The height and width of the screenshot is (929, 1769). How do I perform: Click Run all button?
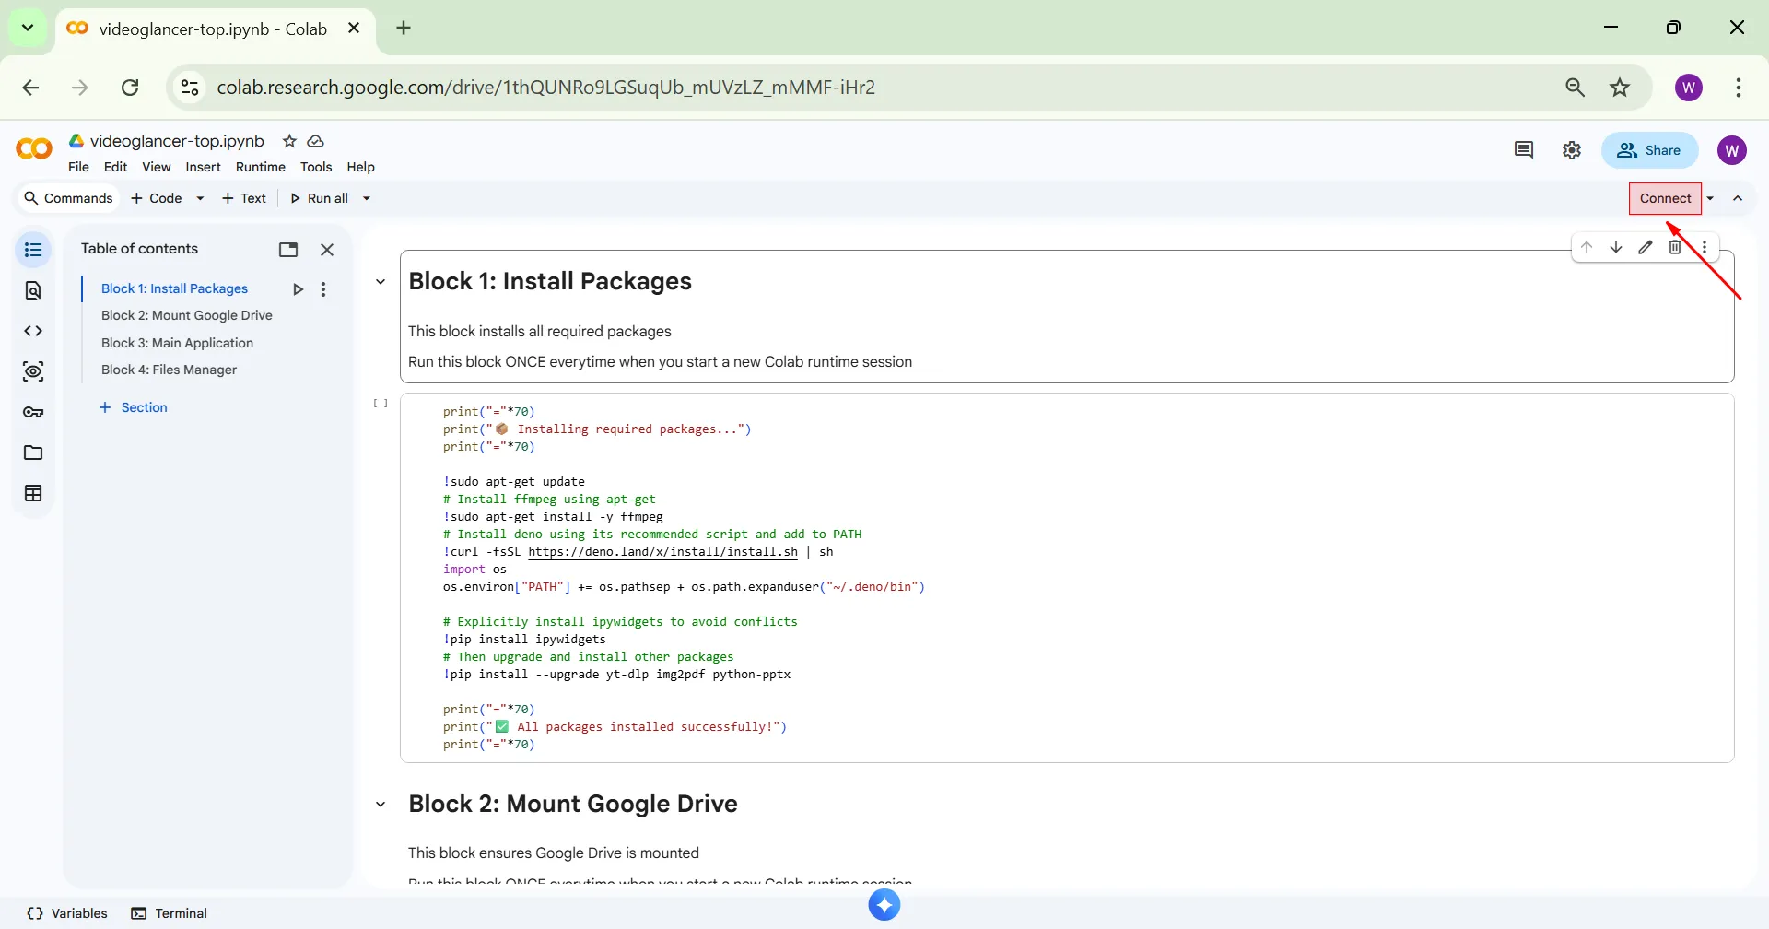point(319,198)
